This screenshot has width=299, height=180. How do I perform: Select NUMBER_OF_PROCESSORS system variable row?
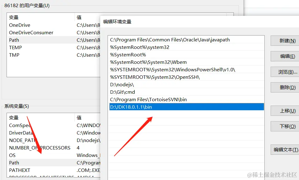(54, 148)
